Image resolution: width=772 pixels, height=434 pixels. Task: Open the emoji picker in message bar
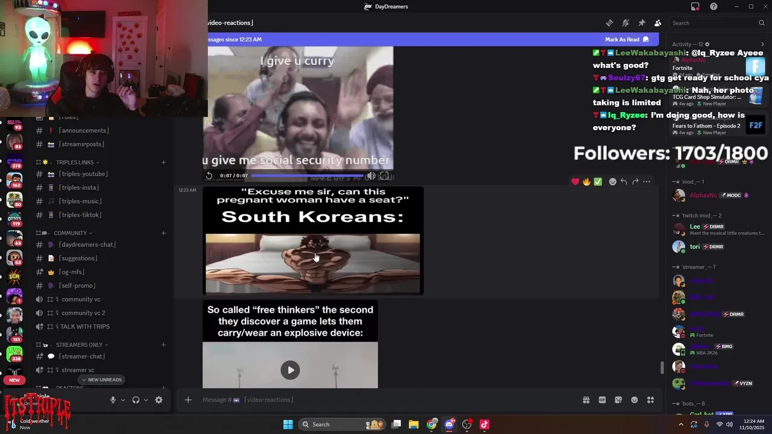point(634,400)
